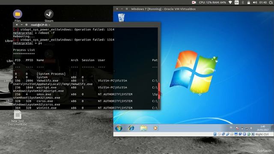Open the En keyboard layout indicator
274x154 pixels.
pos(237,2)
